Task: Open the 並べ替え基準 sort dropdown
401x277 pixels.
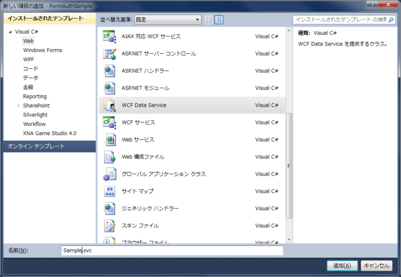Action: [x=168, y=20]
